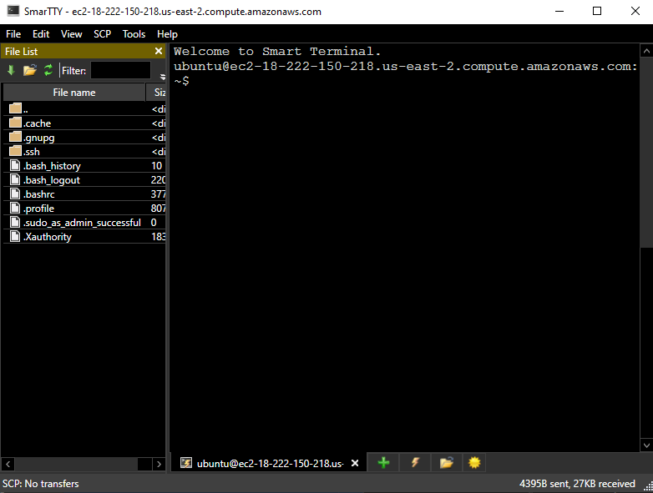Click the .Xauthority file icon
The image size is (653, 493).
(x=15, y=236)
